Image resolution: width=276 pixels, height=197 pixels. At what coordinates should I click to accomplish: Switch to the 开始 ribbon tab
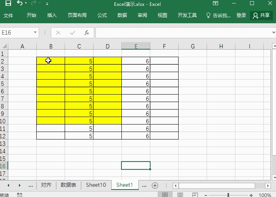point(32,15)
